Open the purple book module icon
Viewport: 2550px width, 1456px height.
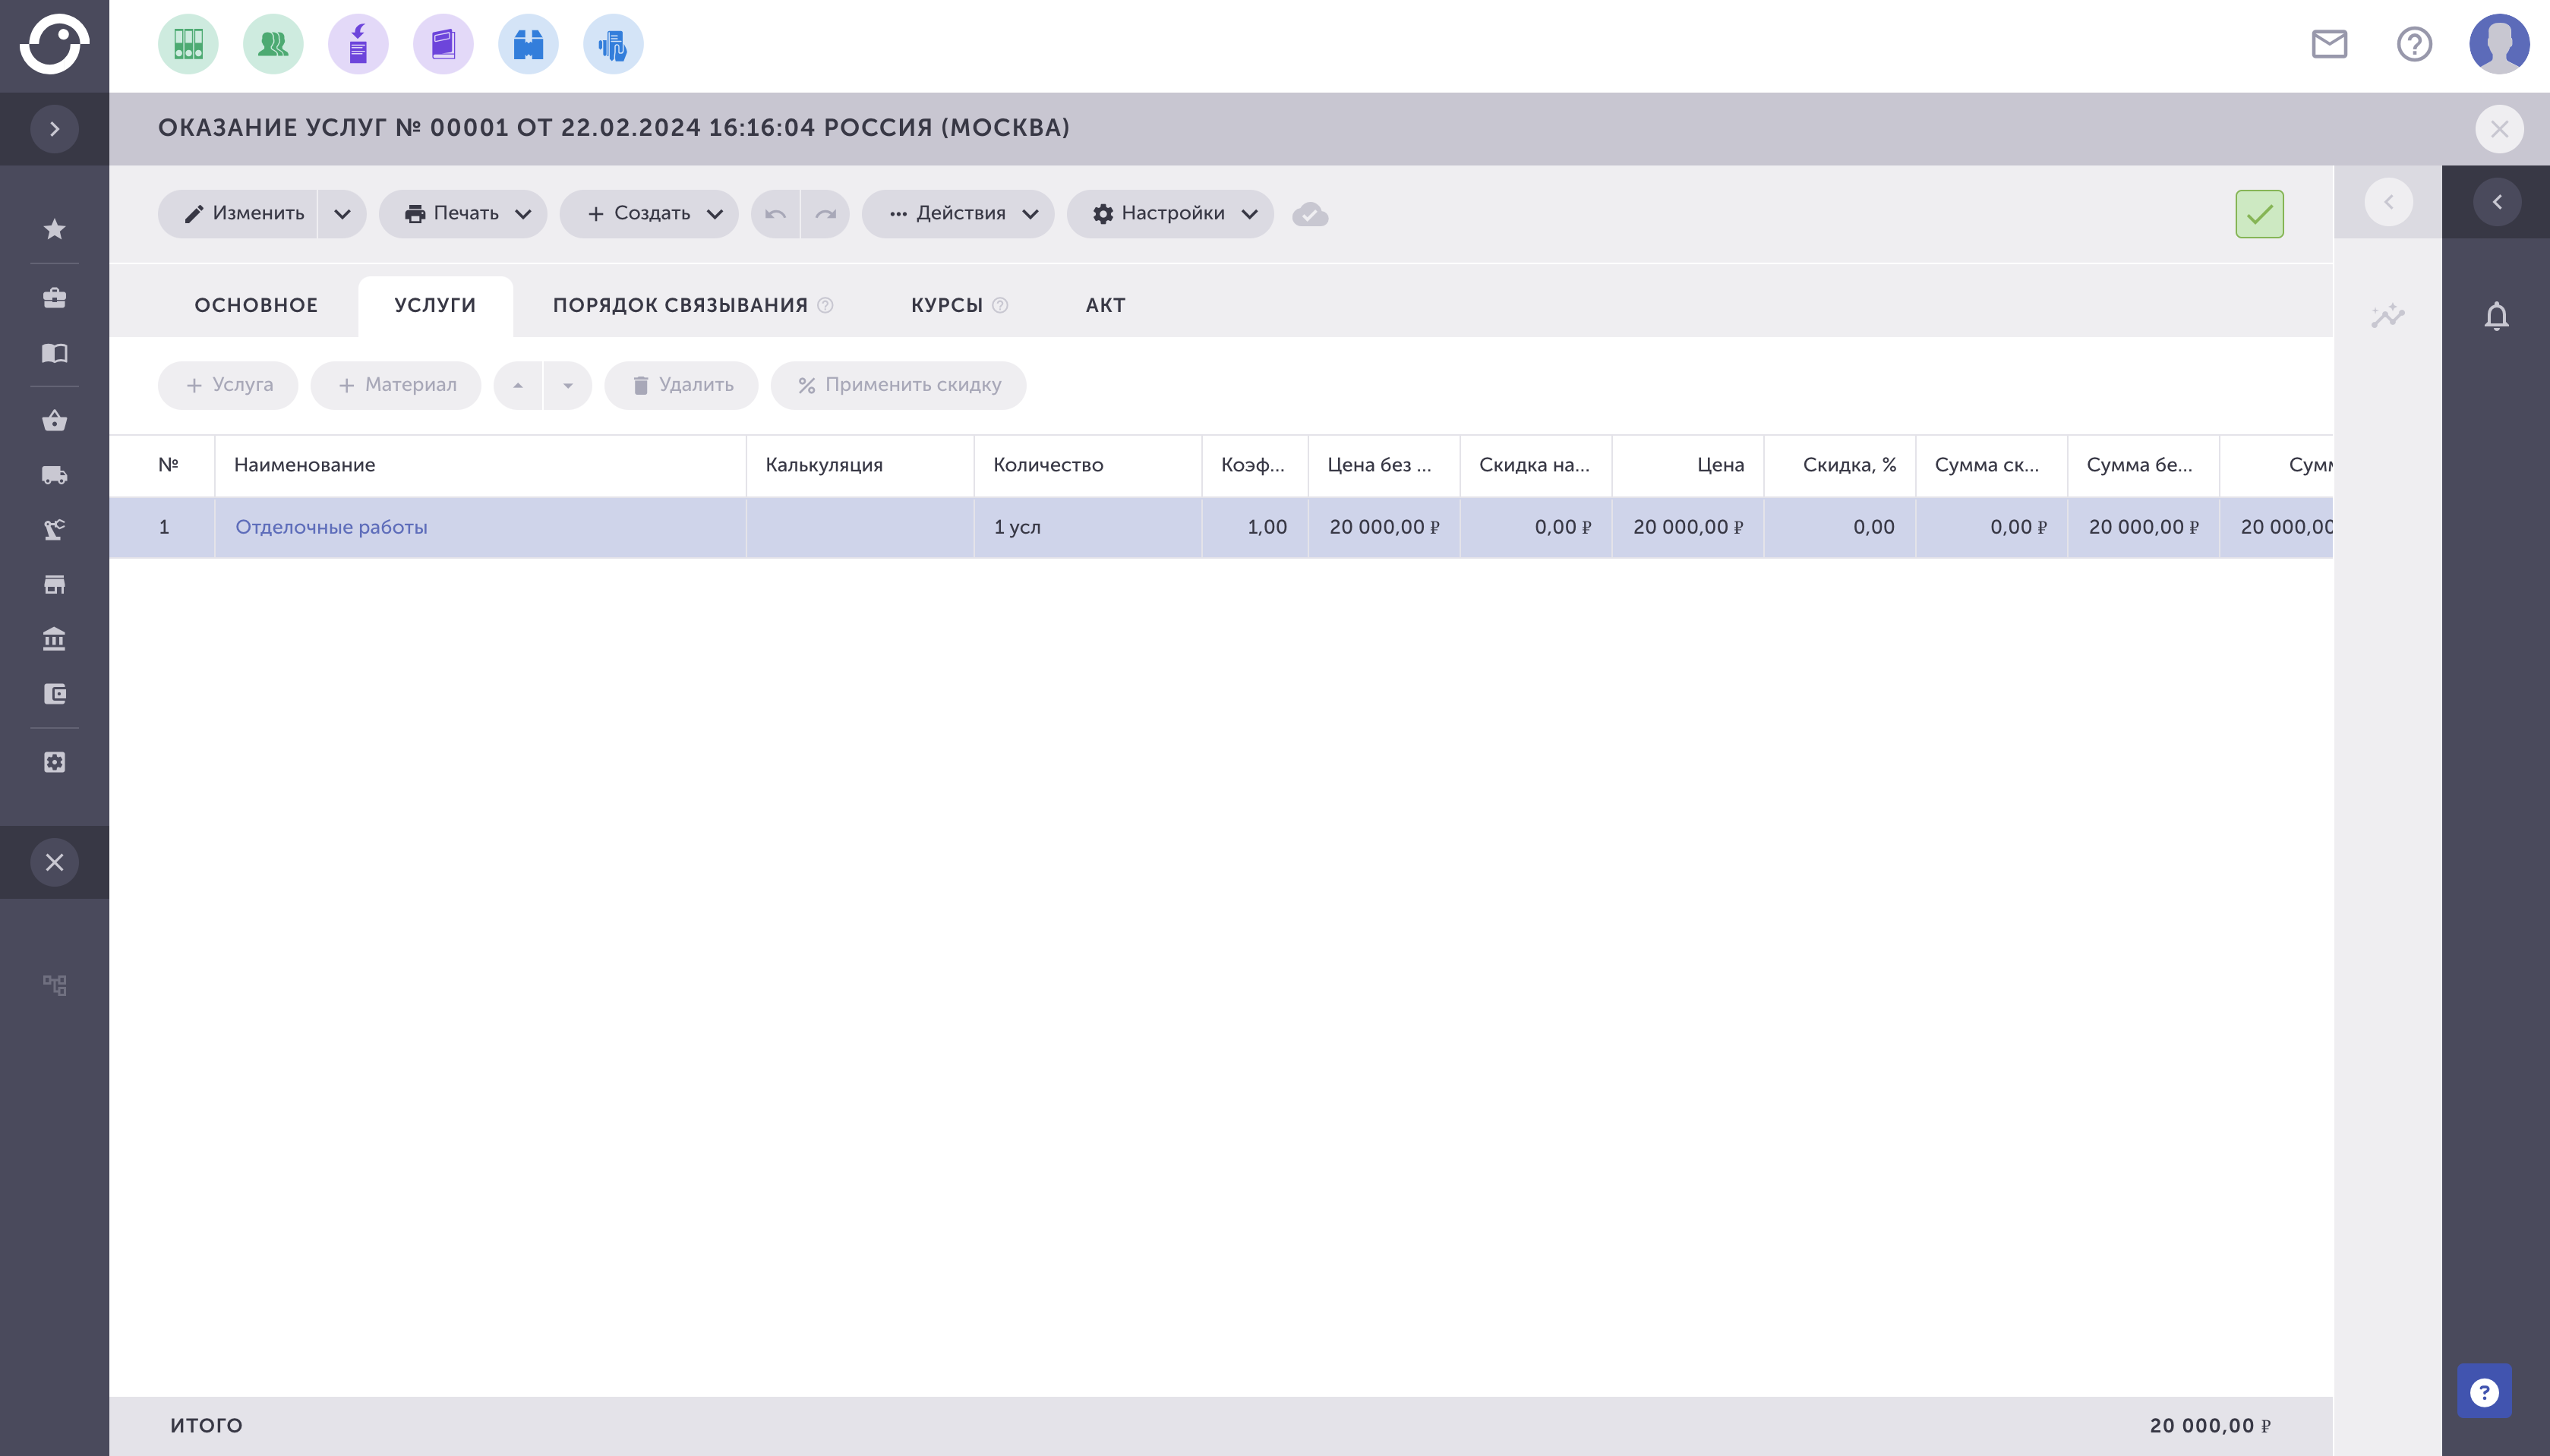(x=443, y=44)
